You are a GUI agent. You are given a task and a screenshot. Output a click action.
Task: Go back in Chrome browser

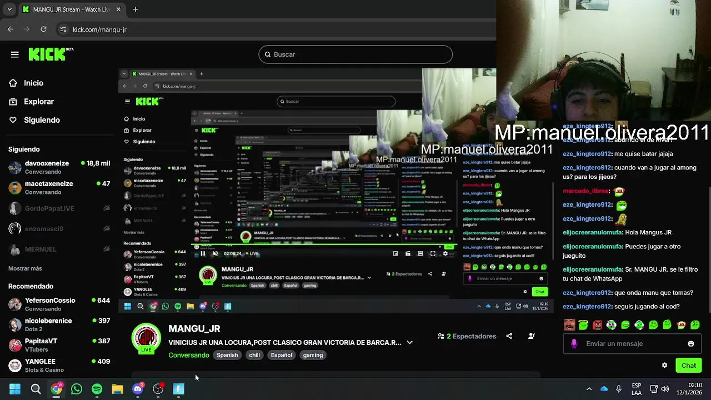pos(11,29)
